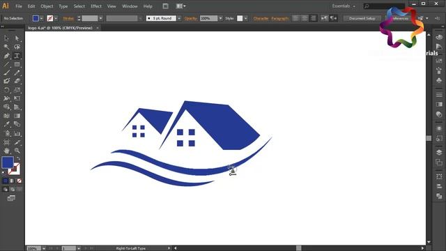Open the Layers panel icon
The height and width of the screenshot is (251, 446).
(439, 153)
